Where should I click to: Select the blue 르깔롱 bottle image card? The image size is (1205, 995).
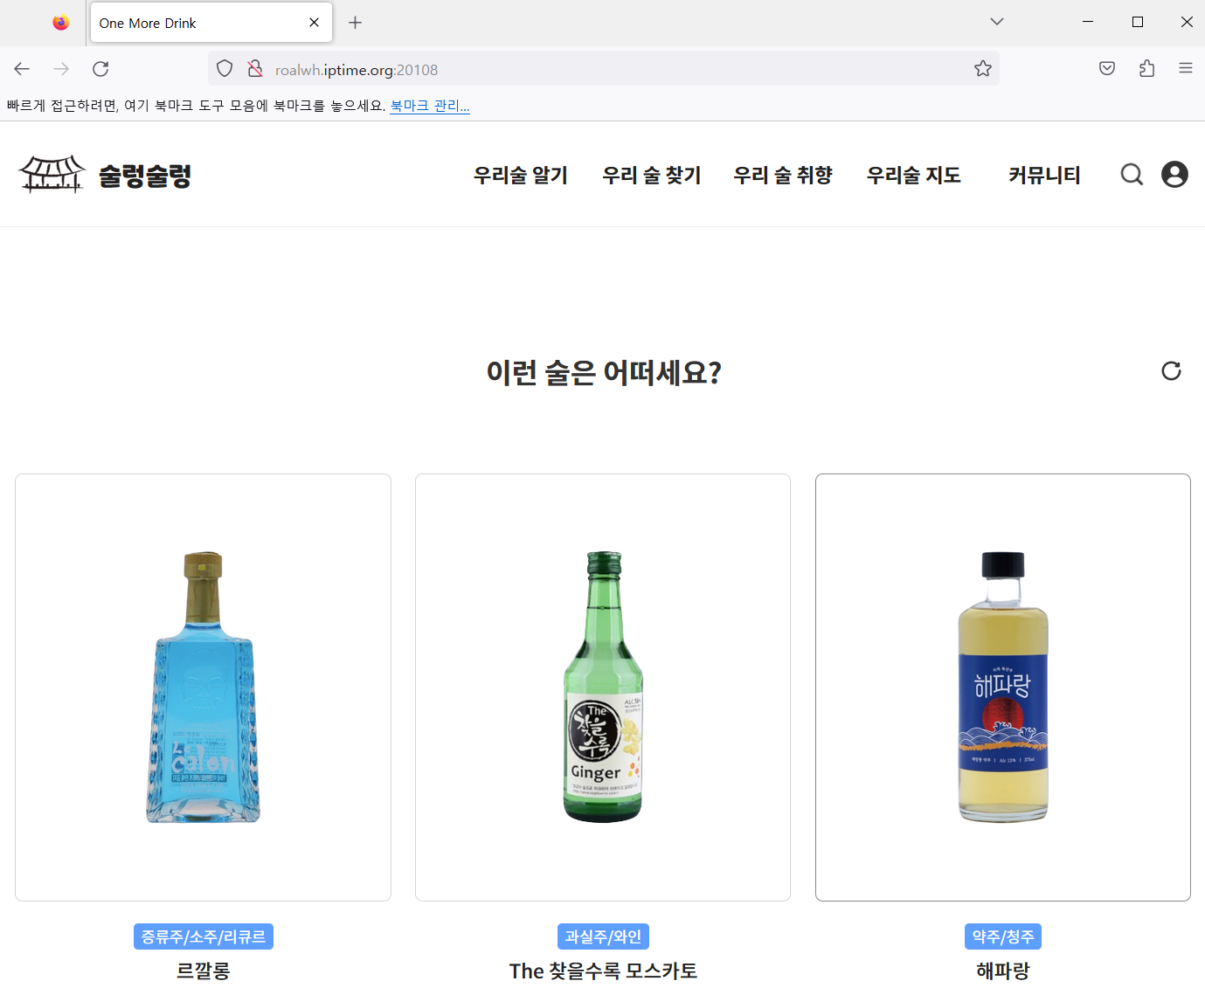click(203, 688)
